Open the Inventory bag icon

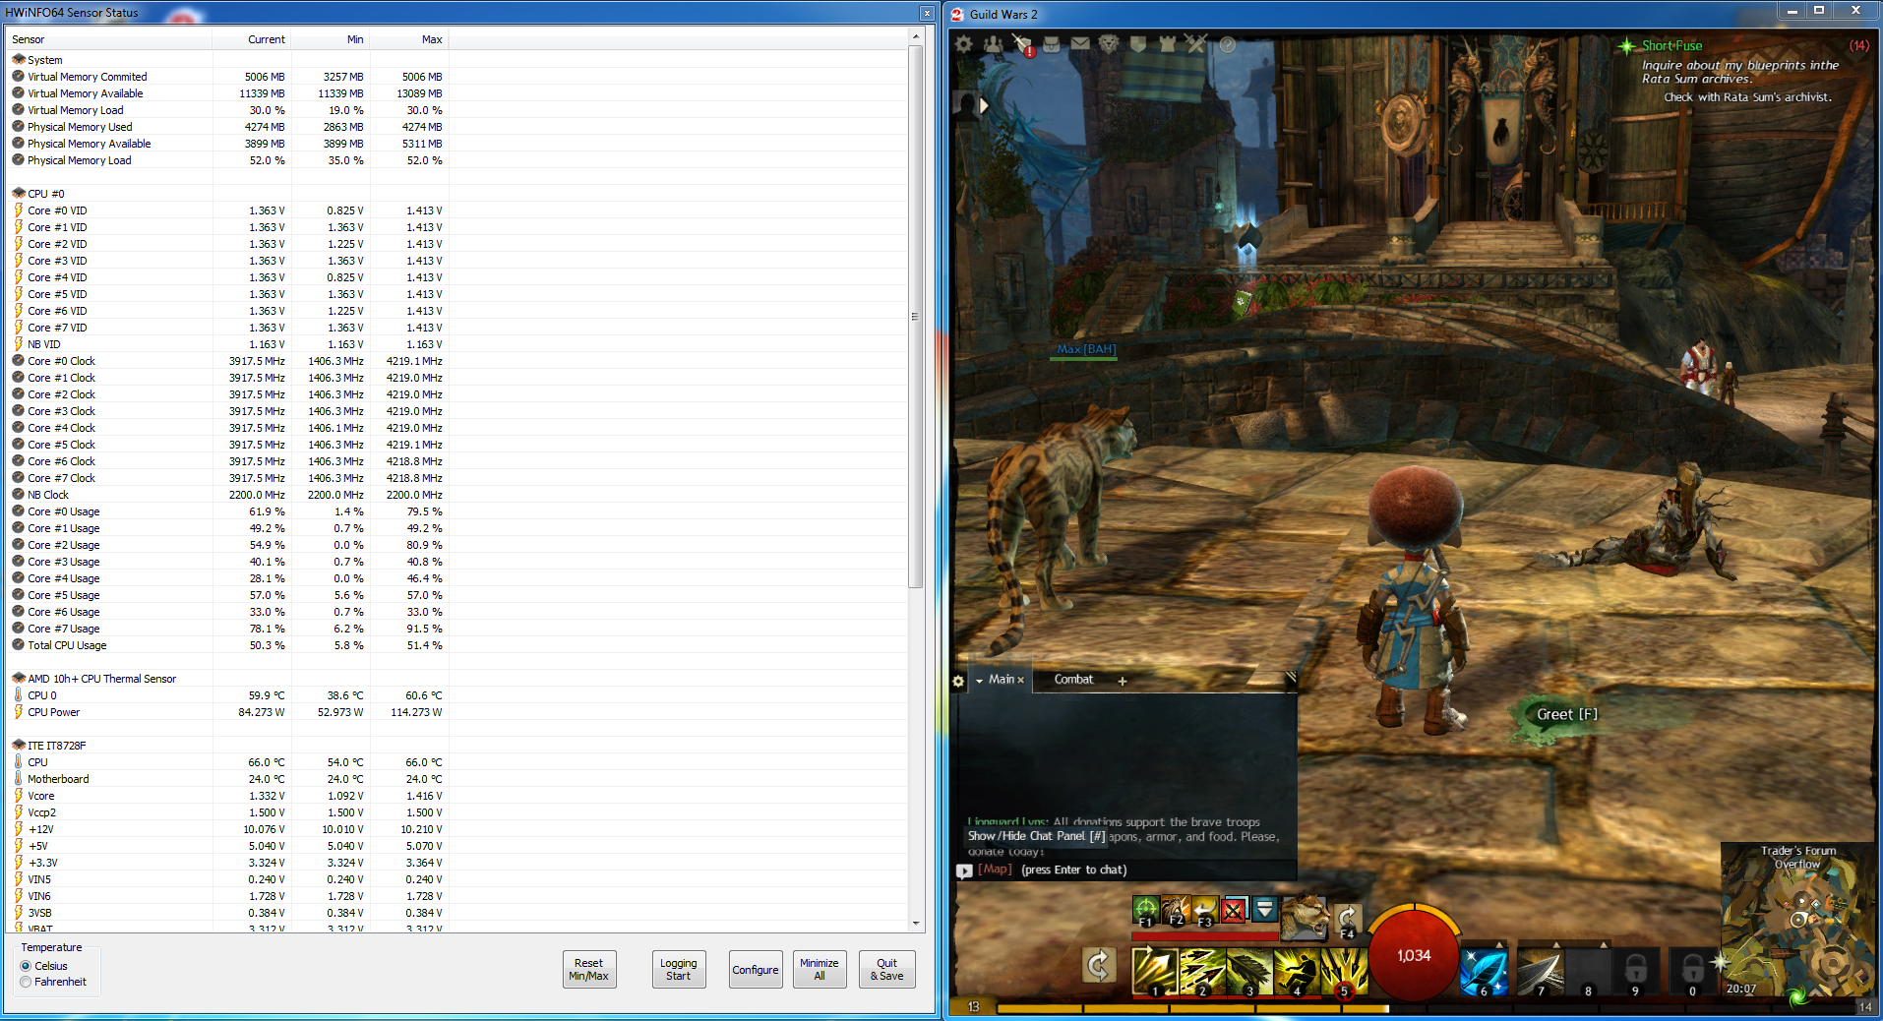[x=1052, y=44]
